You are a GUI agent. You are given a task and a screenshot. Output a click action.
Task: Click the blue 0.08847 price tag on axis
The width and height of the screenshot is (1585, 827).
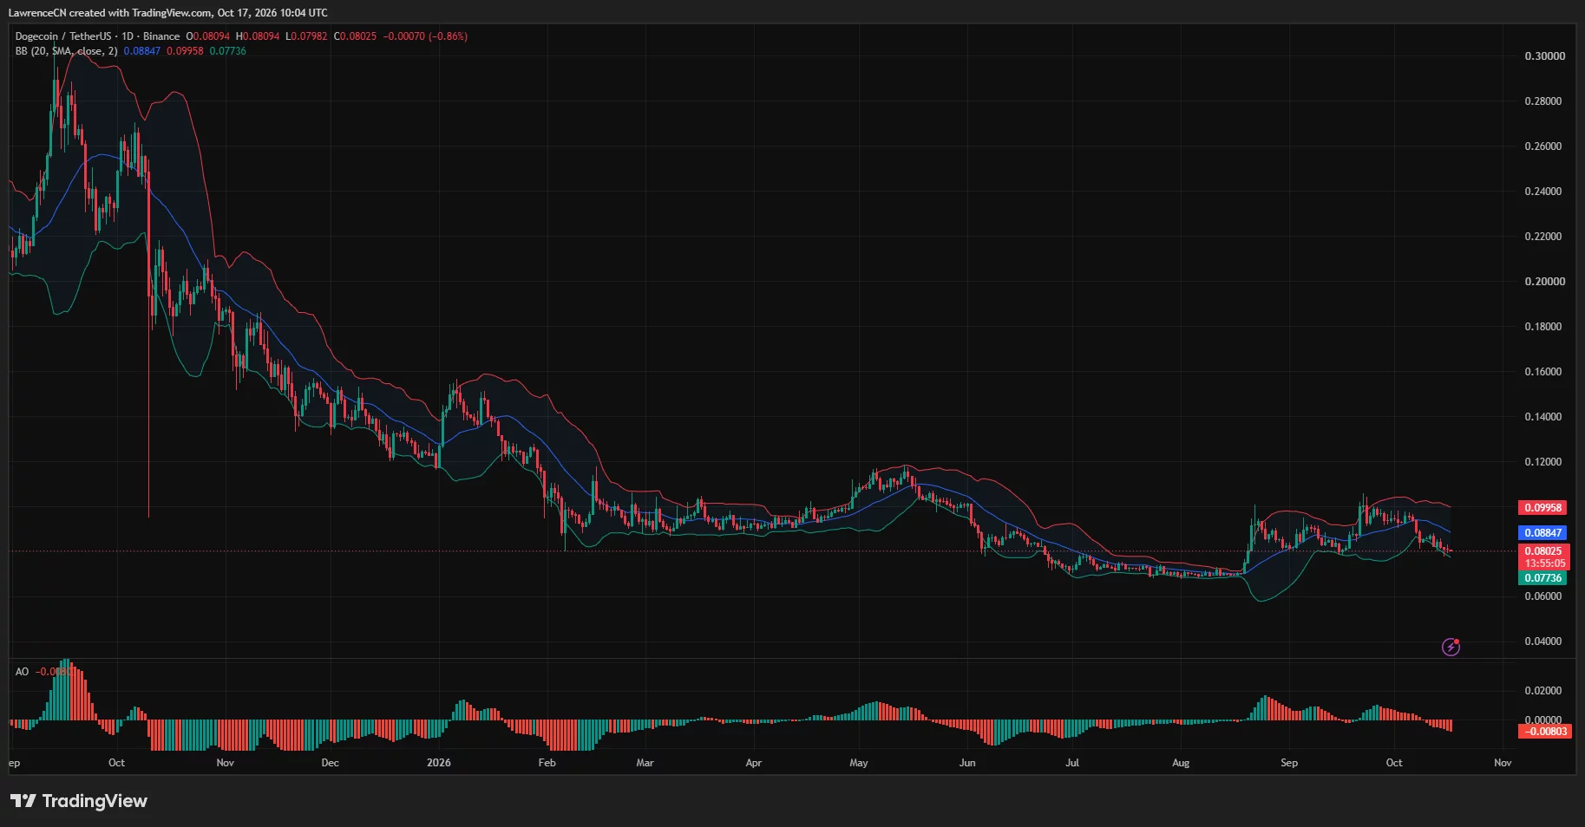tap(1542, 533)
